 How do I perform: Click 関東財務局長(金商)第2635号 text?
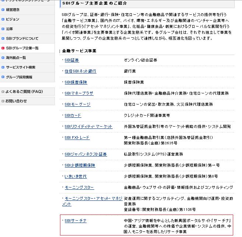[x=151, y=143]
